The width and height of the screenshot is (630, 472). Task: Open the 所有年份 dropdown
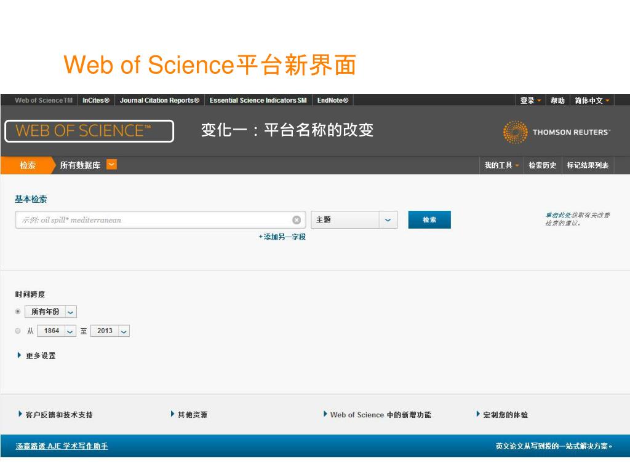click(50, 312)
